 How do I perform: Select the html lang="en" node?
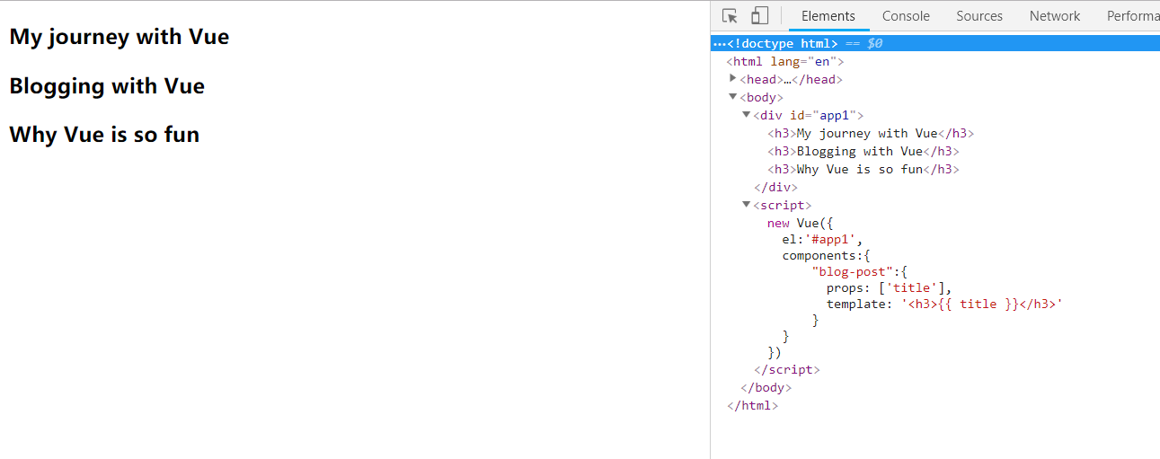784,61
